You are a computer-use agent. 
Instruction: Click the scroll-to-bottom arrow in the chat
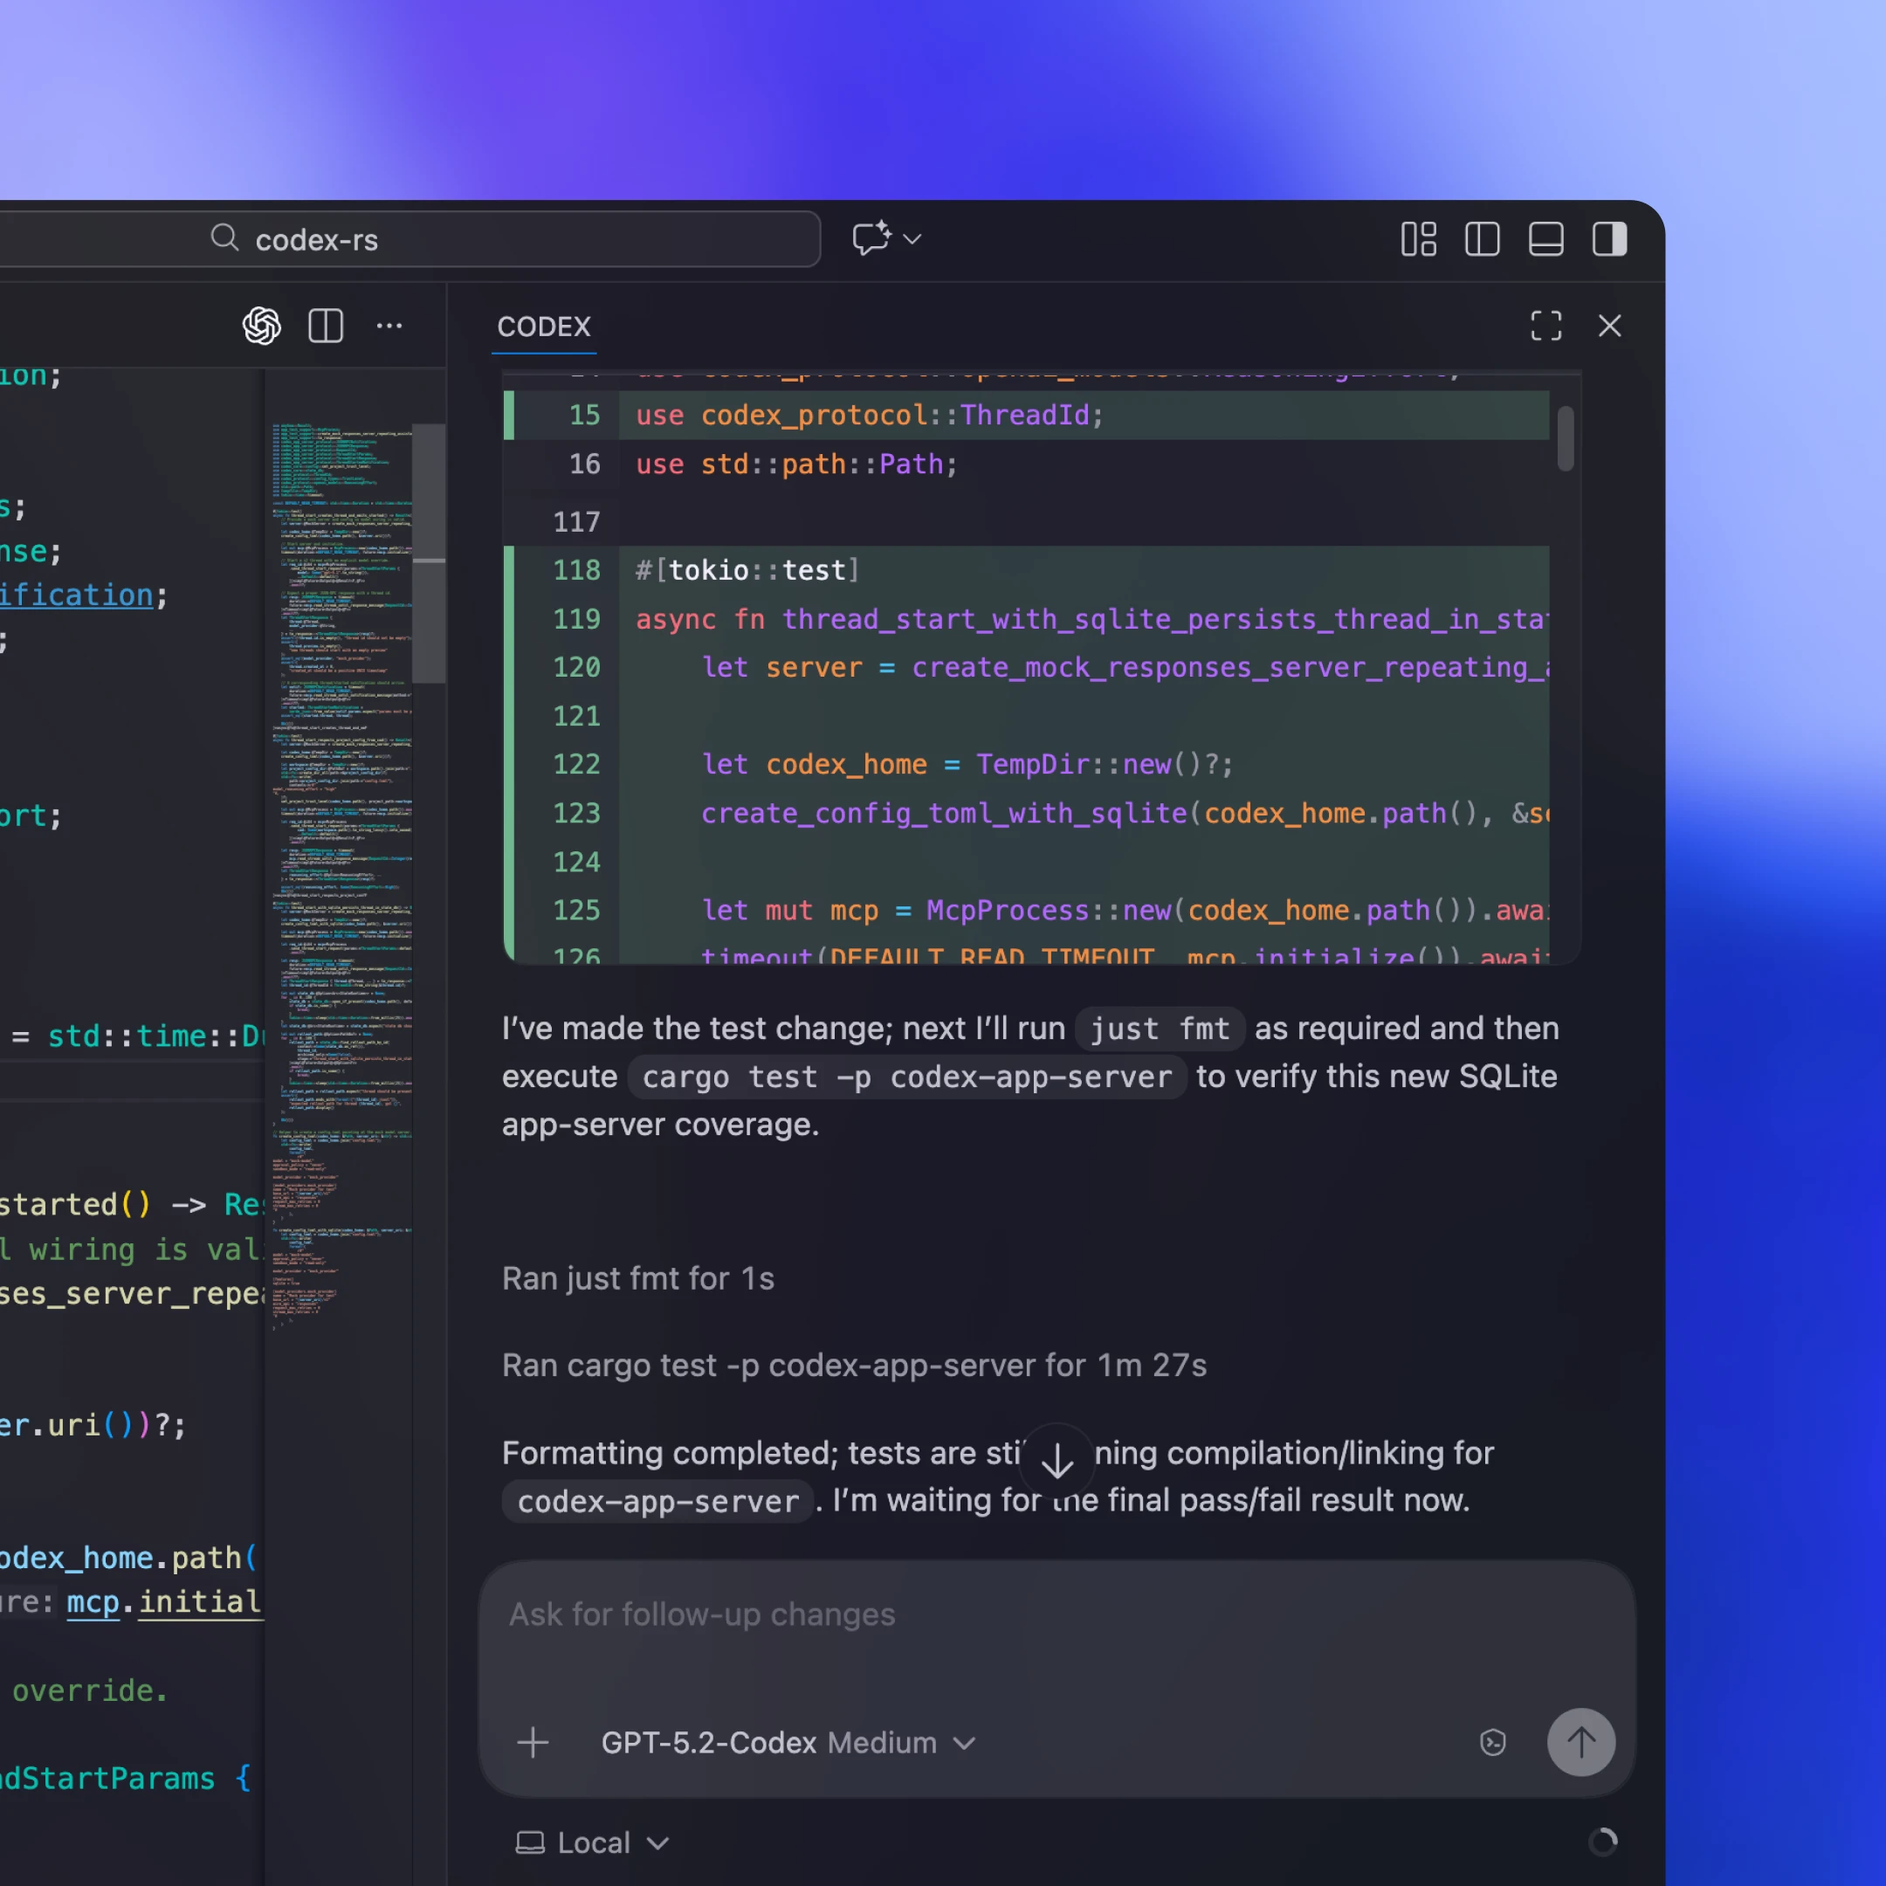coord(1057,1461)
